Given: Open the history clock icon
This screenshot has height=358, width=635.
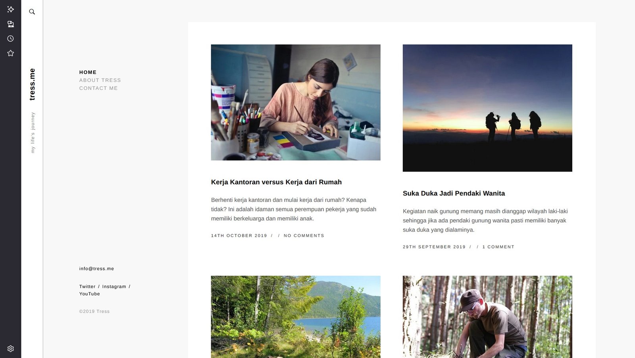Looking at the screenshot, I should pos(11,38).
